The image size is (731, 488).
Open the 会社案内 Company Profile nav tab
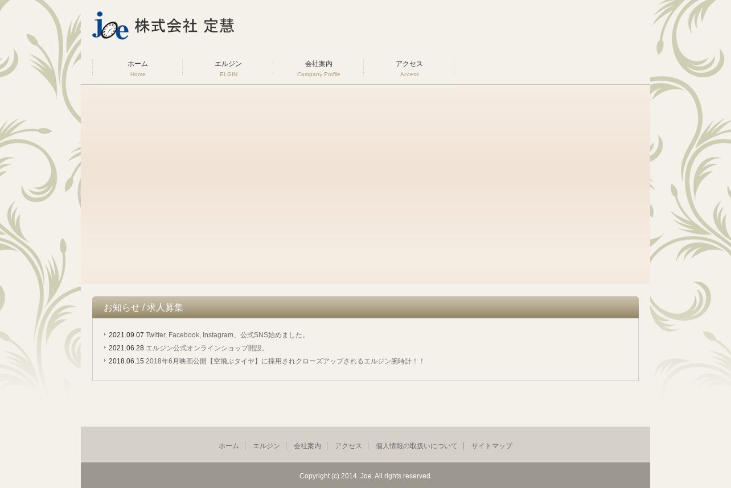[x=319, y=68]
